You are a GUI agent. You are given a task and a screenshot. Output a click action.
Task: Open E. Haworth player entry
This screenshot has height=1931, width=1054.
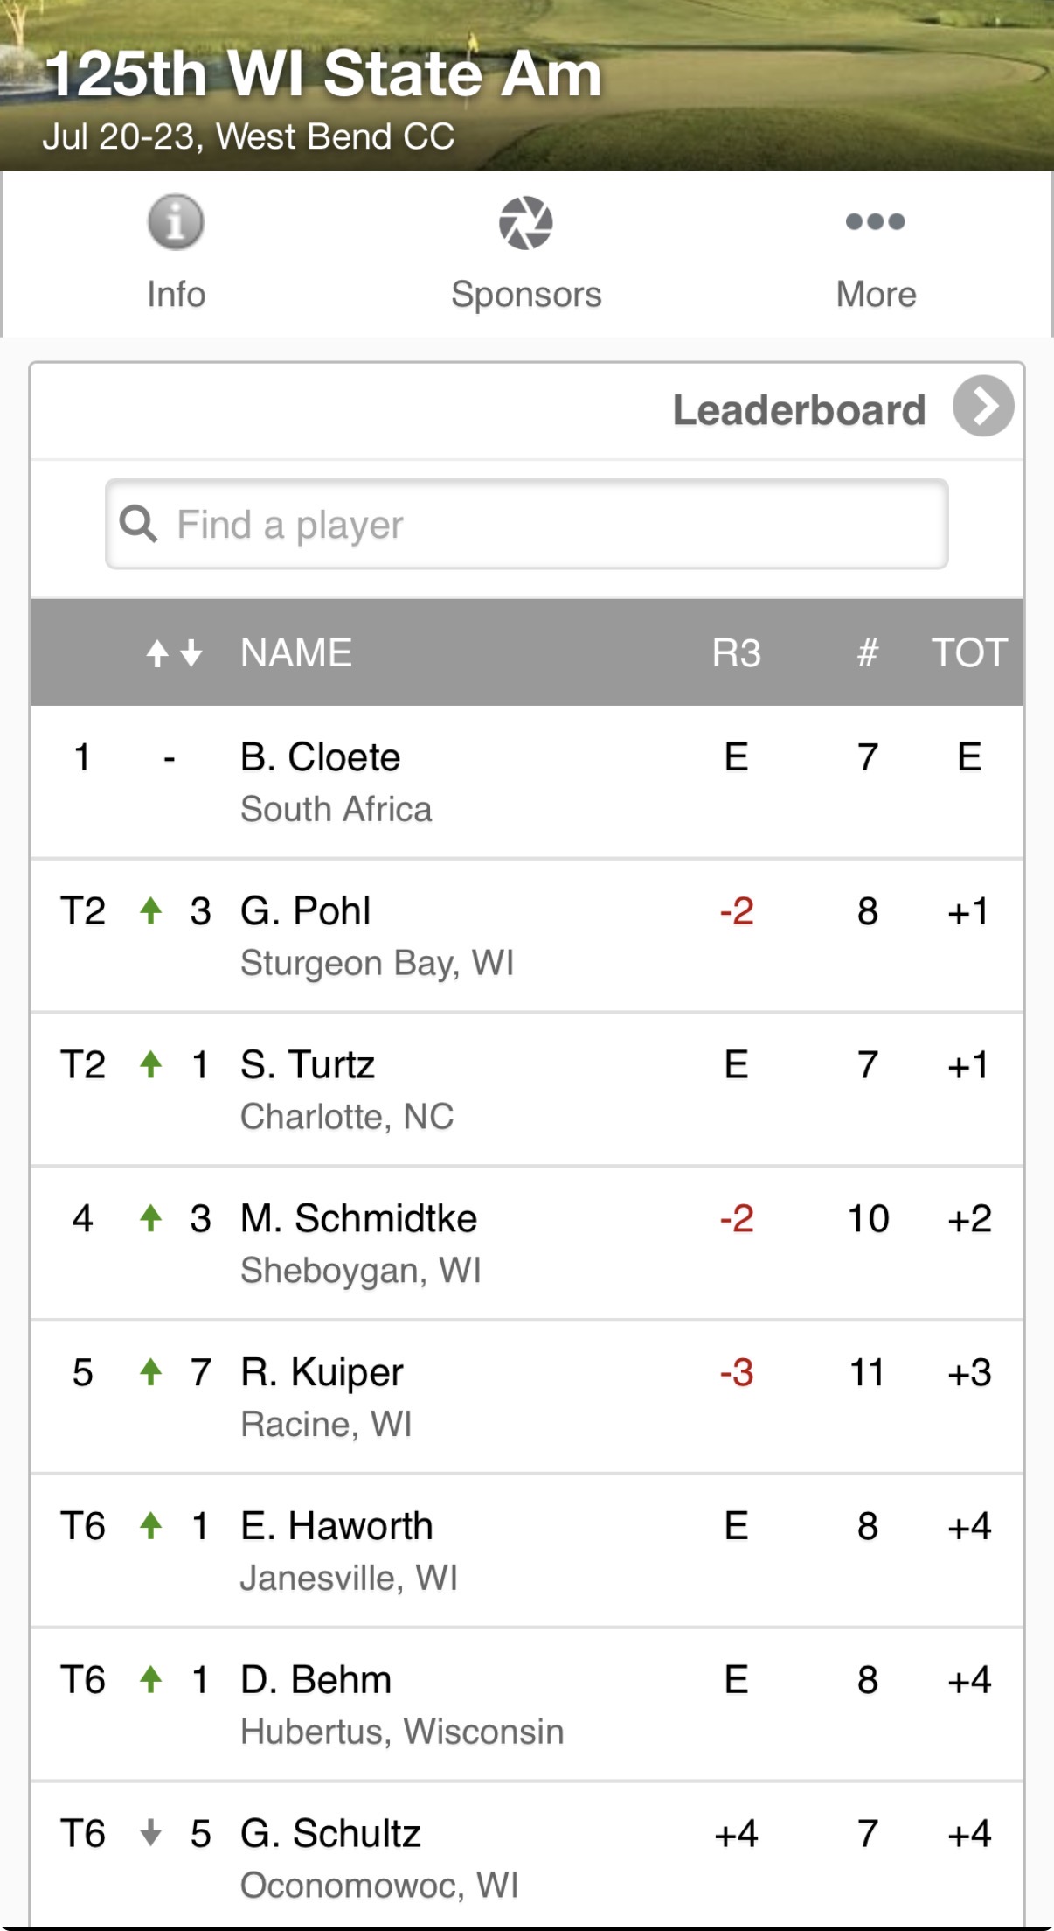click(x=527, y=1551)
